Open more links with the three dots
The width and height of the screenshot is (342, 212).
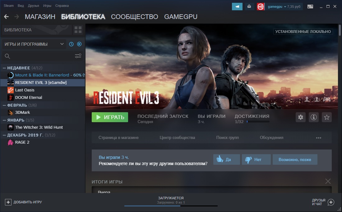319,138
